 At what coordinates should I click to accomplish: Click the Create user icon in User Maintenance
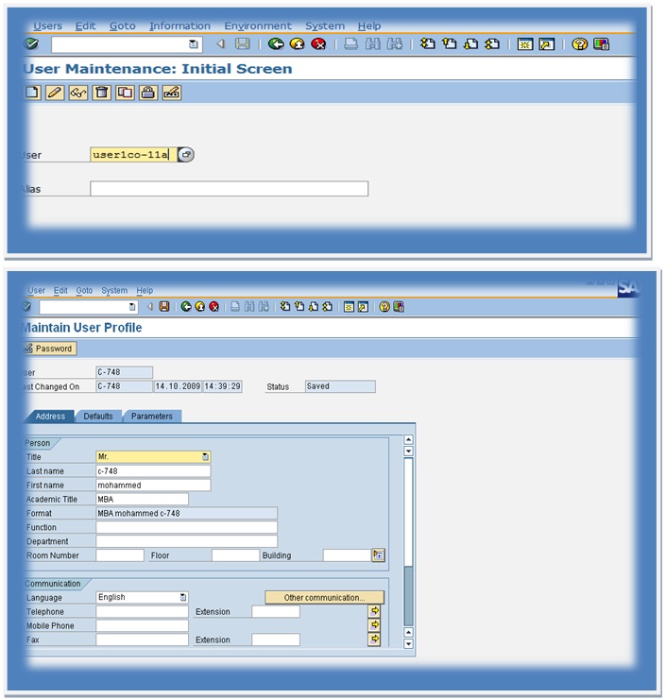(32, 93)
